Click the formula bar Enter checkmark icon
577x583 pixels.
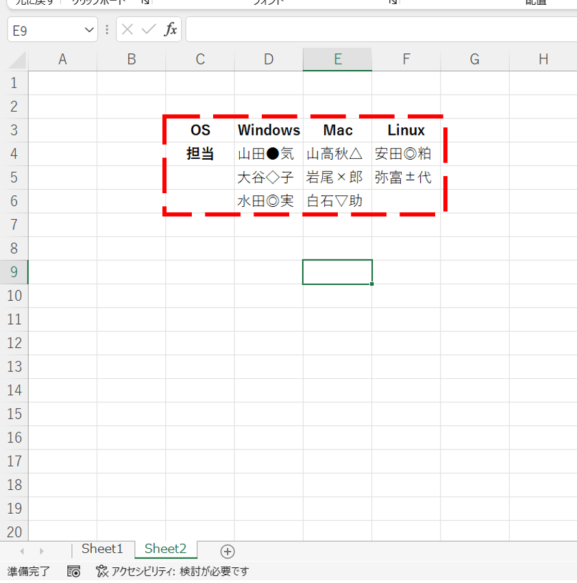[149, 29]
